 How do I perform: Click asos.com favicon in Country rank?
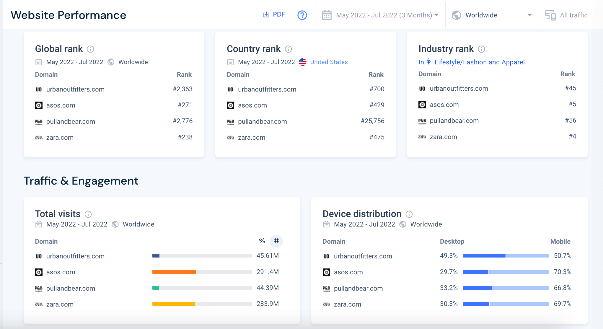click(x=230, y=105)
